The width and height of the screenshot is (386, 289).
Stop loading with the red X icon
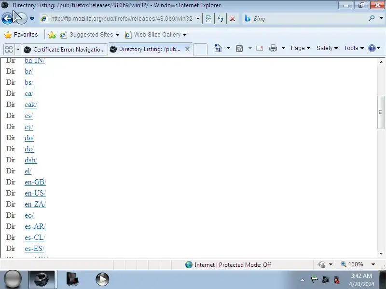pyautogui.click(x=233, y=19)
